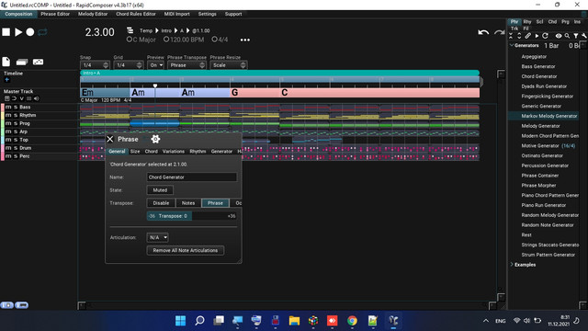Expand all items in the browser

pyautogui.click(x=519, y=36)
